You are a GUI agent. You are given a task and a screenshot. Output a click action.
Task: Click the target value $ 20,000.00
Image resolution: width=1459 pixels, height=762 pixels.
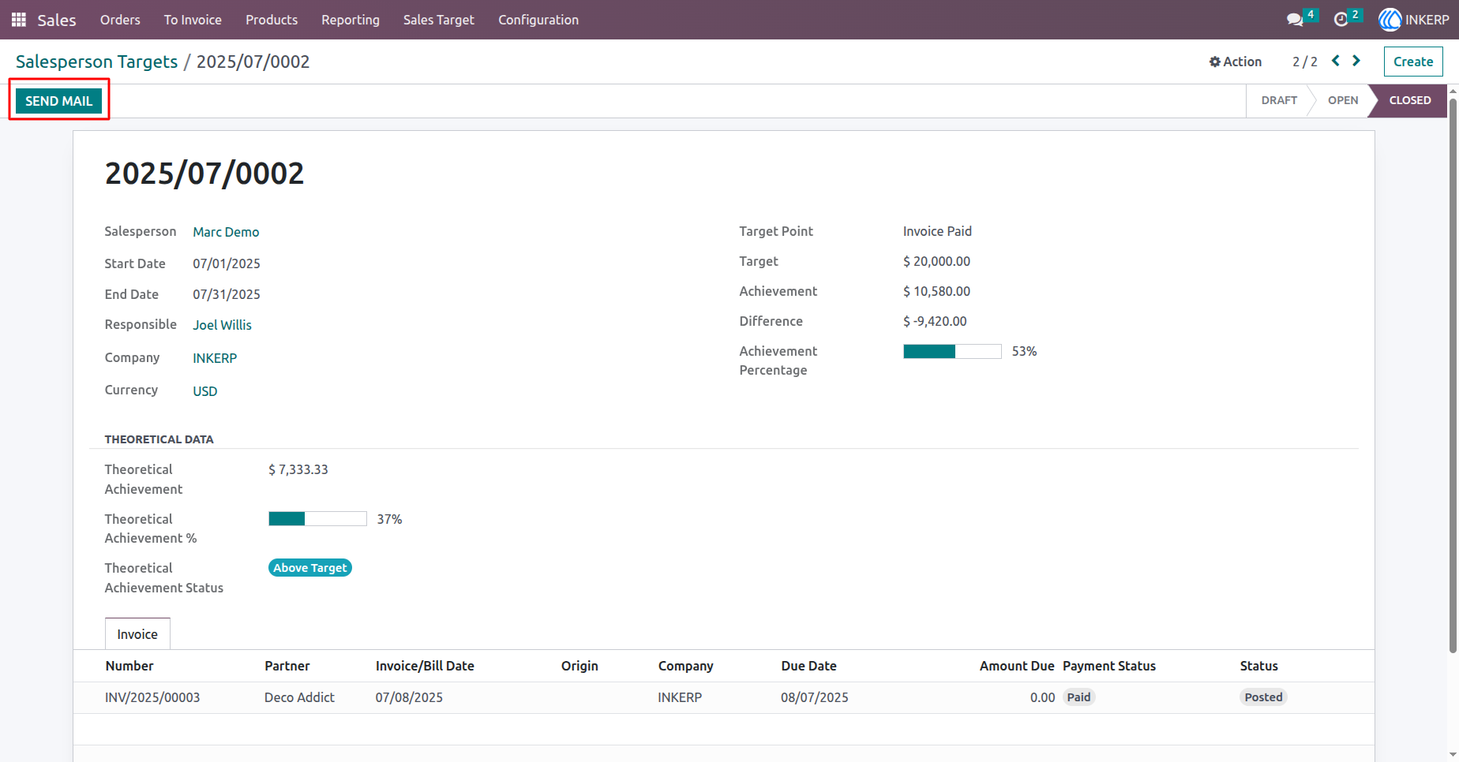pyautogui.click(x=936, y=261)
